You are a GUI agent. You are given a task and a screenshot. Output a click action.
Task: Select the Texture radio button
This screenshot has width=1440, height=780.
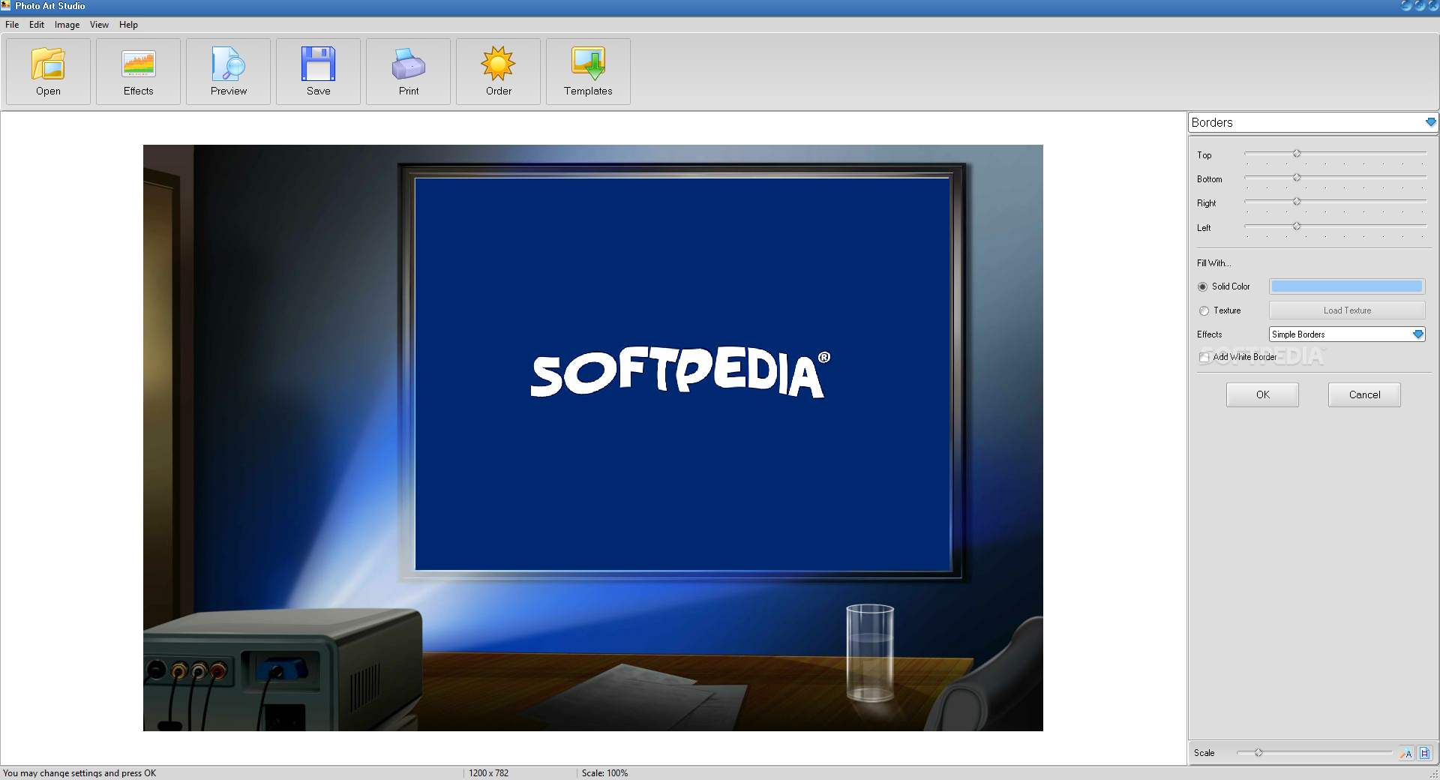point(1204,310)
